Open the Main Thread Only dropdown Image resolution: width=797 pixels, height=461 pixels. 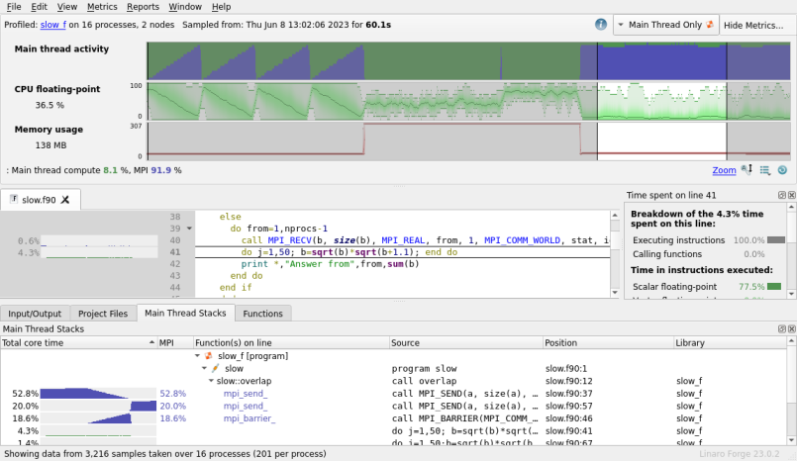[x=666, y=25]
